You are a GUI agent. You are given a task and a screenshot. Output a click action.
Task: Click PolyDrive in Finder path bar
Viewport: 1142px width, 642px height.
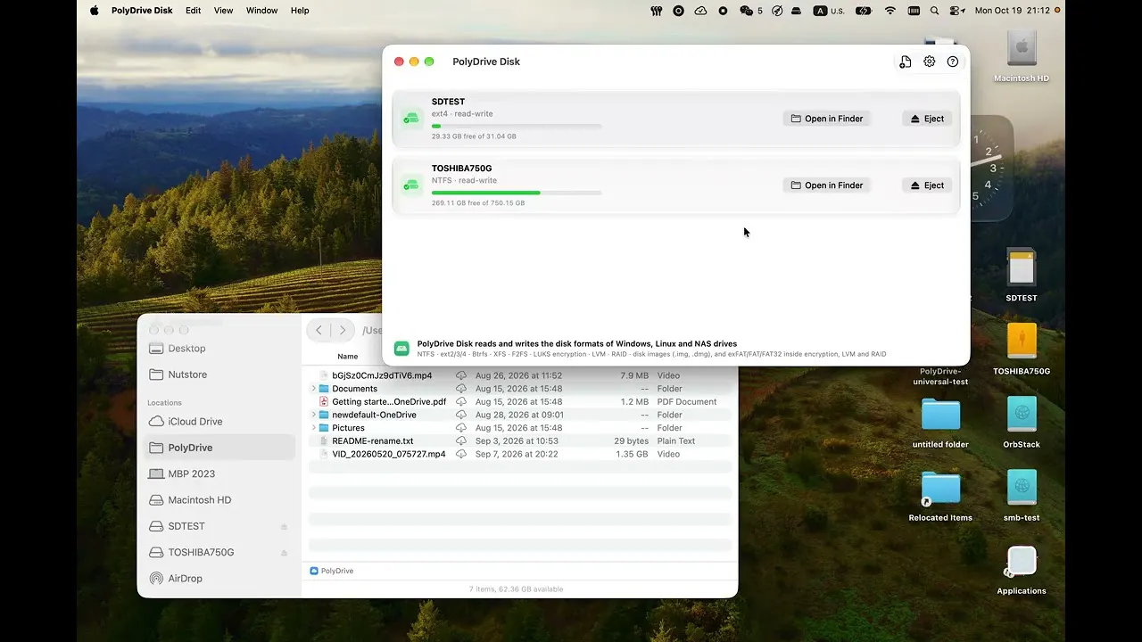332,571
